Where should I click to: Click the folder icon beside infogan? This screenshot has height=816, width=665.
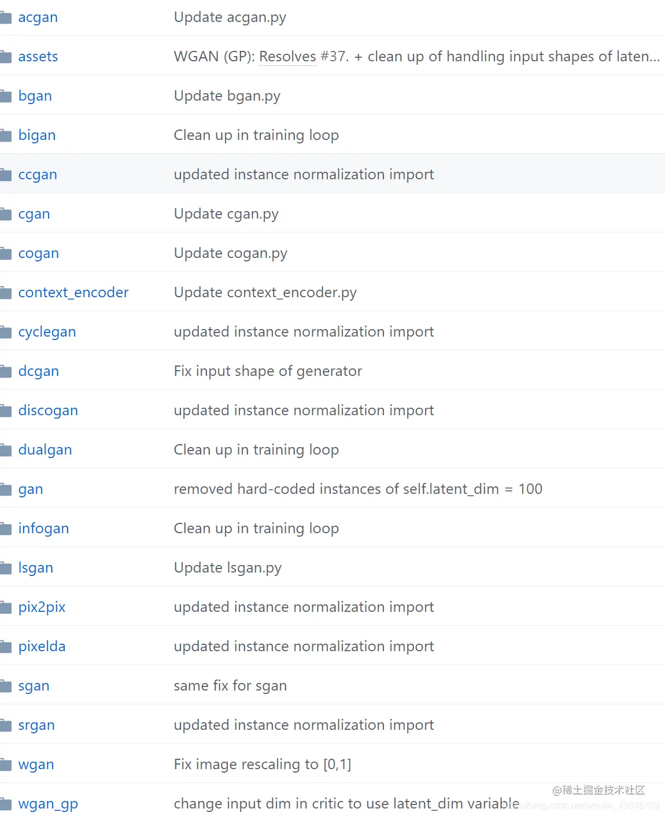point(5,529)
